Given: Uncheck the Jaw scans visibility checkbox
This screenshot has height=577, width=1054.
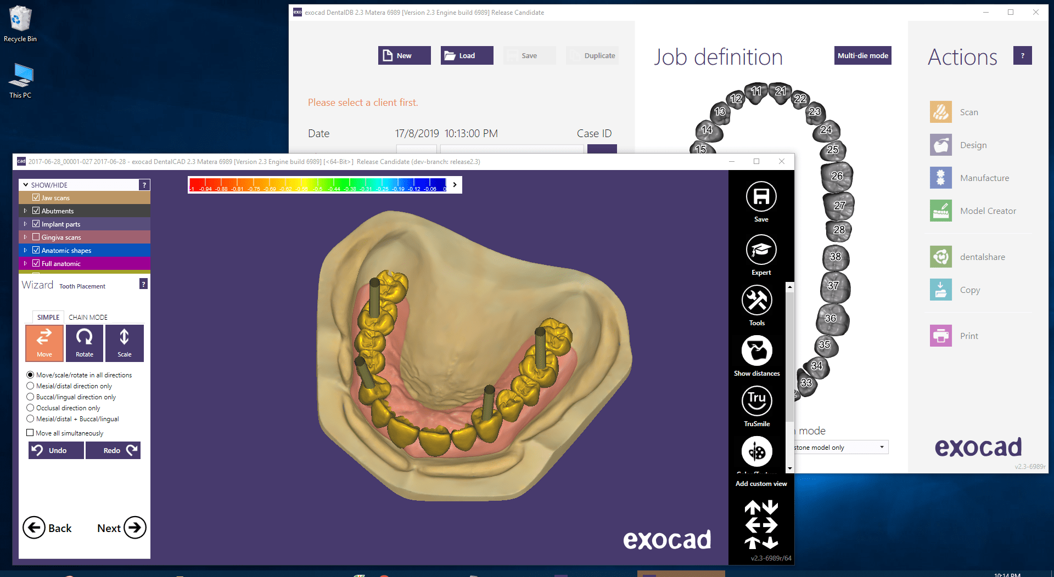Looking at the screenshot, I should (x=36, y=197).
